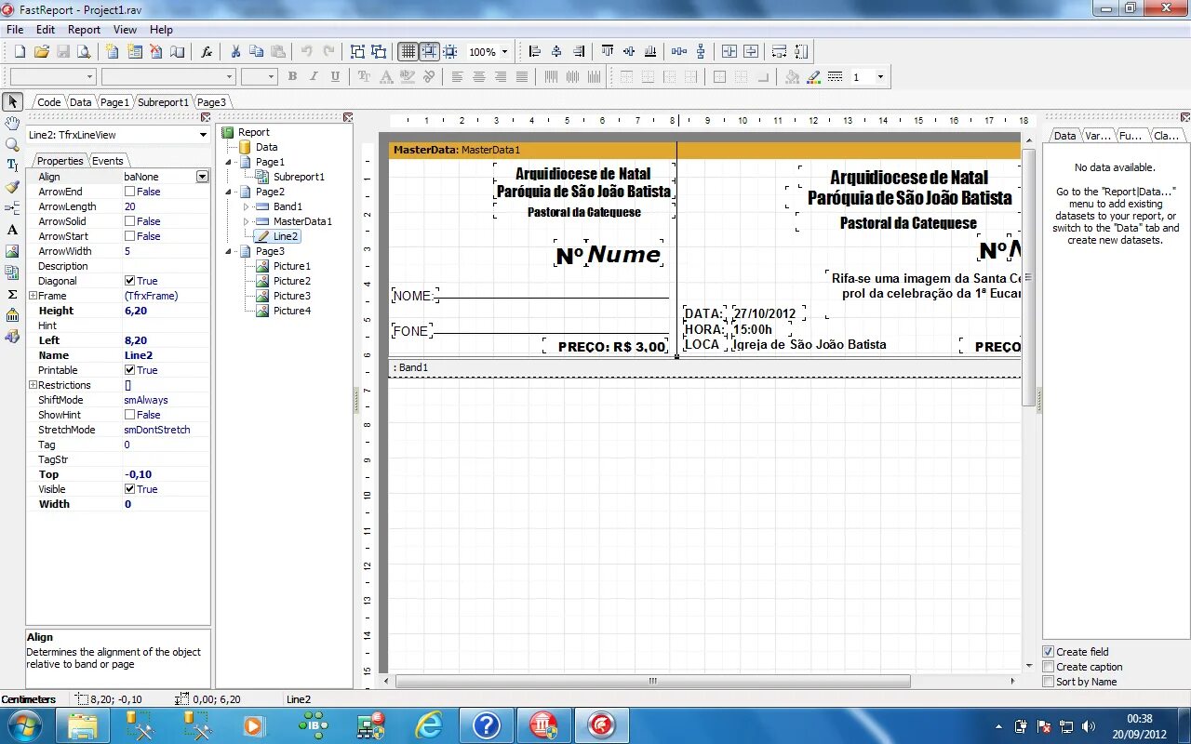Uncheck Create field option

point(1049,652)
